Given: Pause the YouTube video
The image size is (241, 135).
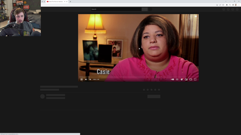Looking at the screenshot, I should pyautogui.click(x=81, y=79).
